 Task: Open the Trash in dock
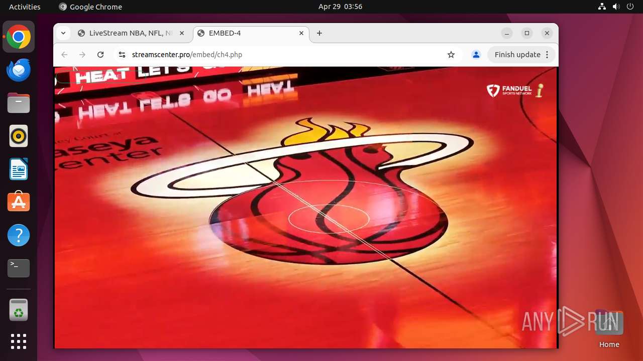tap(19, 310)
